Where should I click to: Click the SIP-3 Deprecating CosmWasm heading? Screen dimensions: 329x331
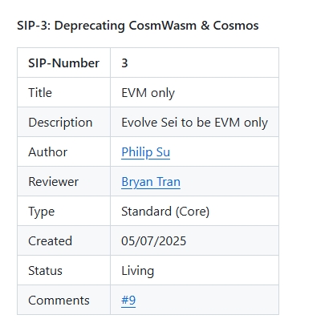pos(138,26)
